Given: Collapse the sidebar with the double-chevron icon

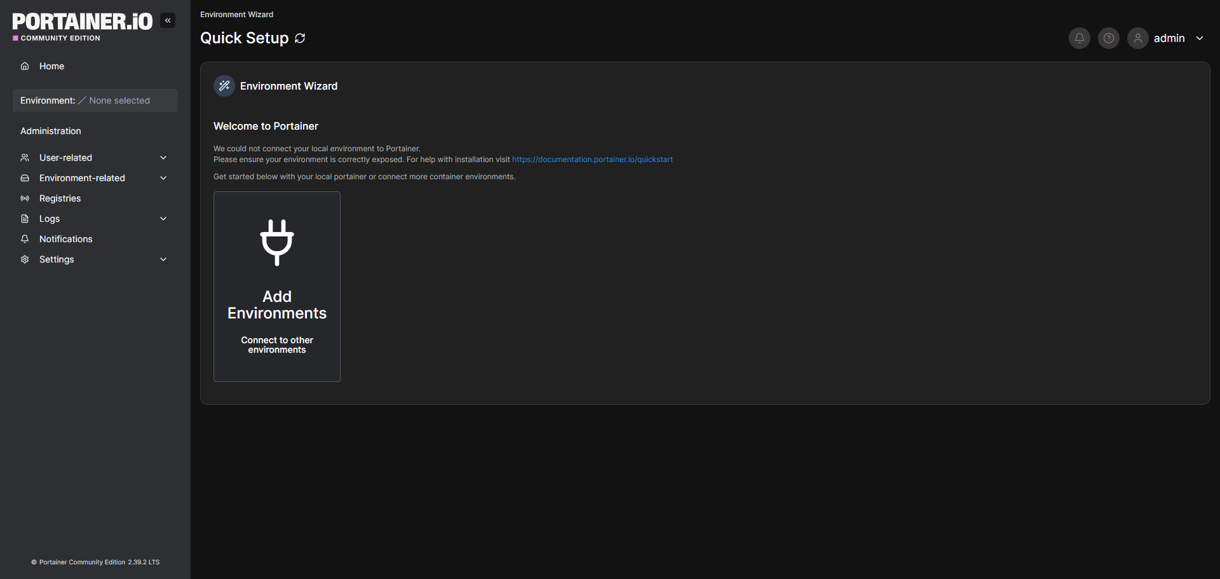Looking at the screenshot, I should coord(168,20).
